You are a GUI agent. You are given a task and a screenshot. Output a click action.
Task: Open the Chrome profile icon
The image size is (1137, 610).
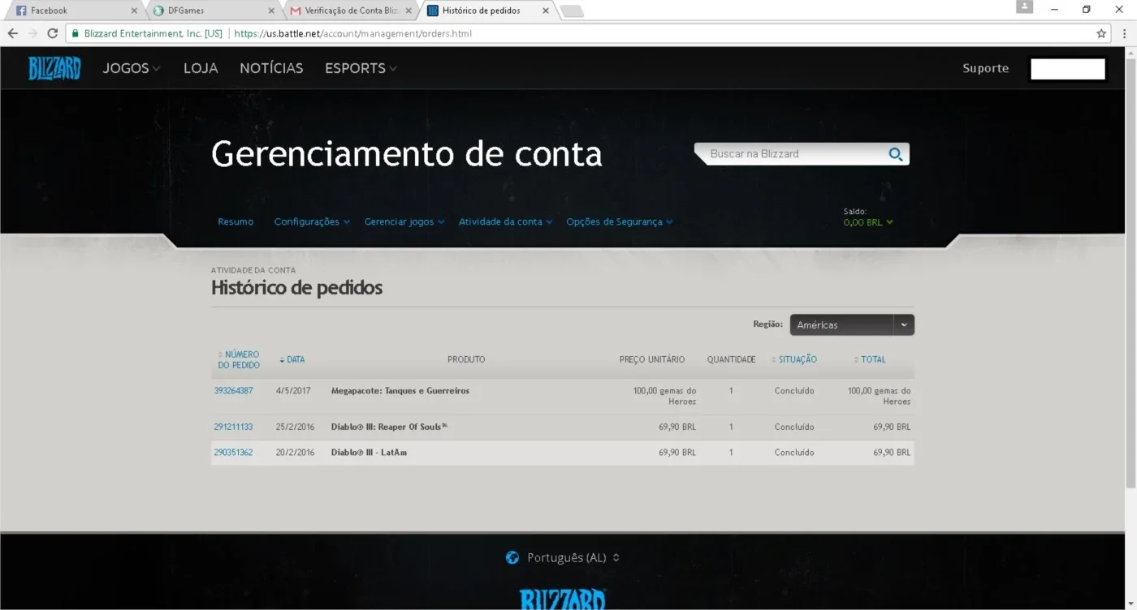pos(1025,7)
